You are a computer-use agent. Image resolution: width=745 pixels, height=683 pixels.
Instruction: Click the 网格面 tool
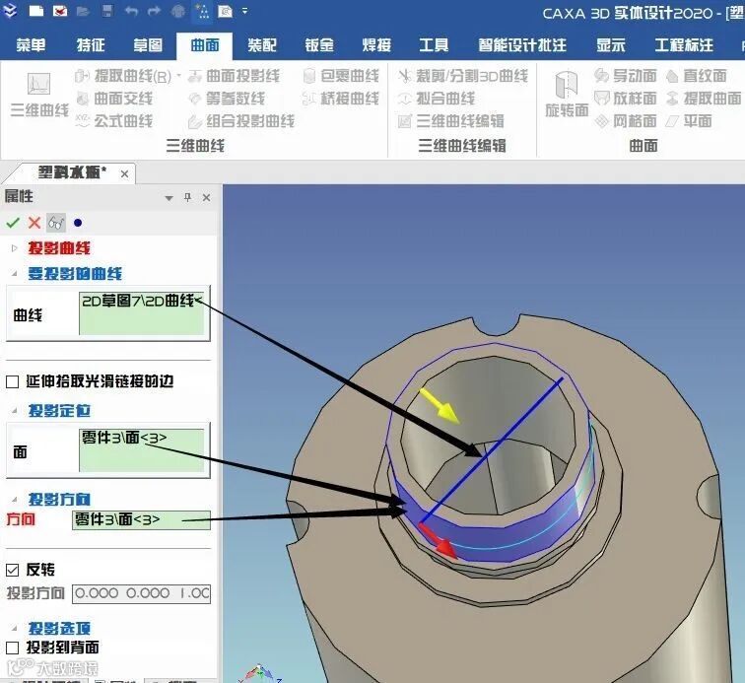[626, 120]
